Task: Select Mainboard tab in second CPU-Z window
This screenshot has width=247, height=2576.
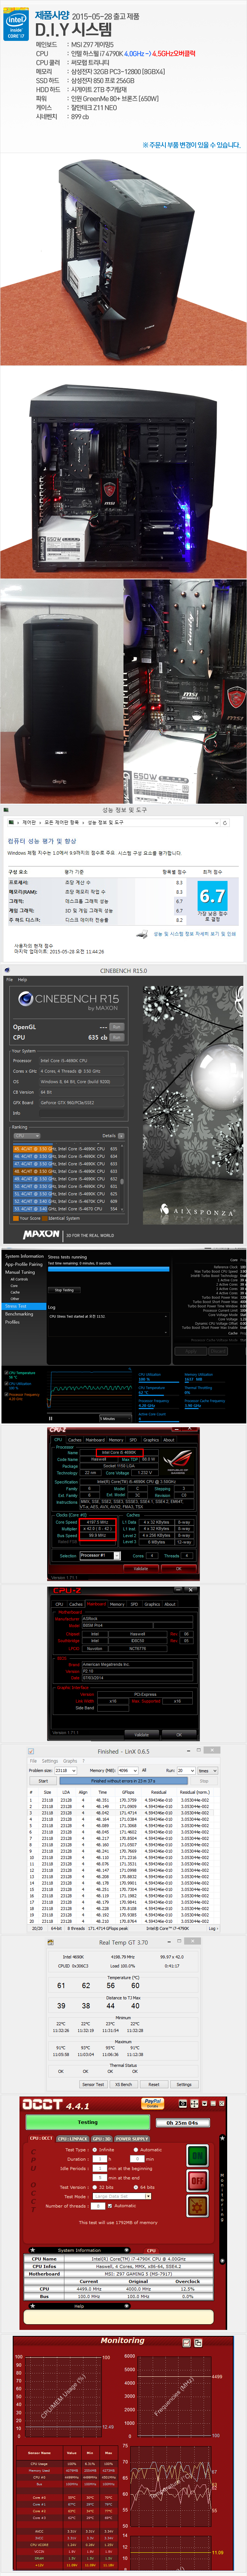Action: pyautogui.click(x=95, y=1604)
